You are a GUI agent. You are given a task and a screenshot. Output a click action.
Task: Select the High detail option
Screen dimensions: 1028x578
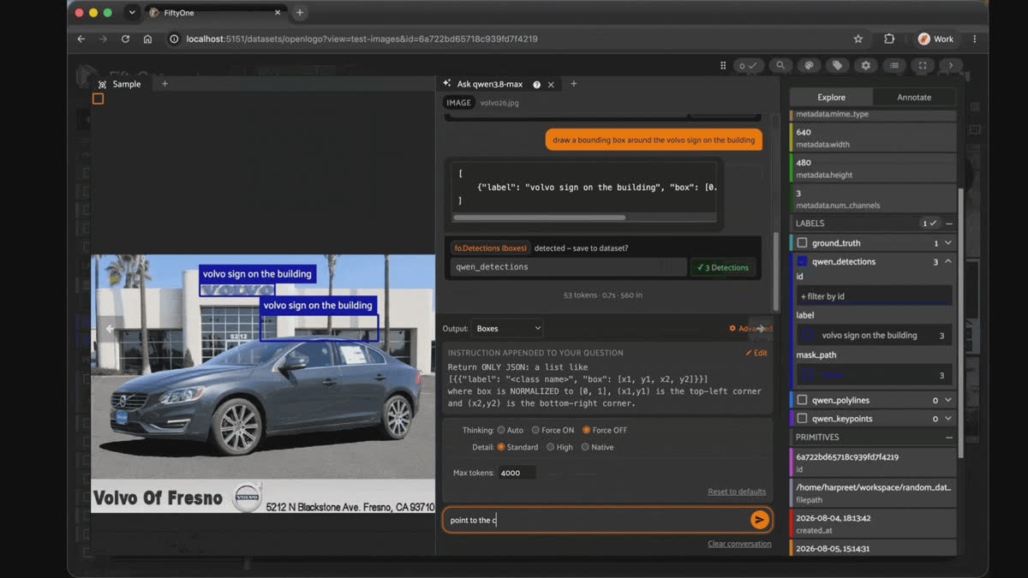tap(550, 447)
